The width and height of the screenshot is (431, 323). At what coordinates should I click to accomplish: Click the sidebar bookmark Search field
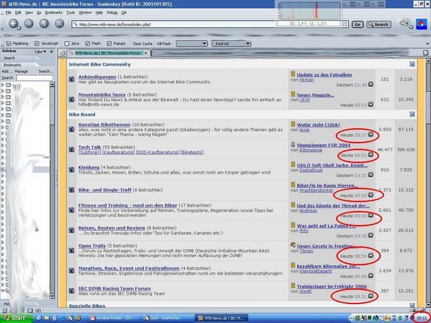coord(34,78)
